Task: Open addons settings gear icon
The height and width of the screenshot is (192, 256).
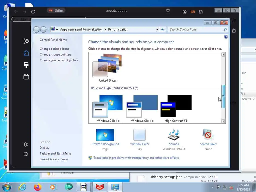Action: [26, 144]
